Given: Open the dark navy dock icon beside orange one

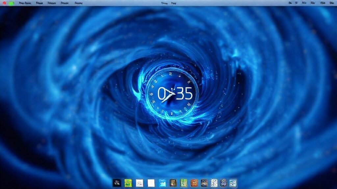Looking at the screenshot, I should pos(204,183).
